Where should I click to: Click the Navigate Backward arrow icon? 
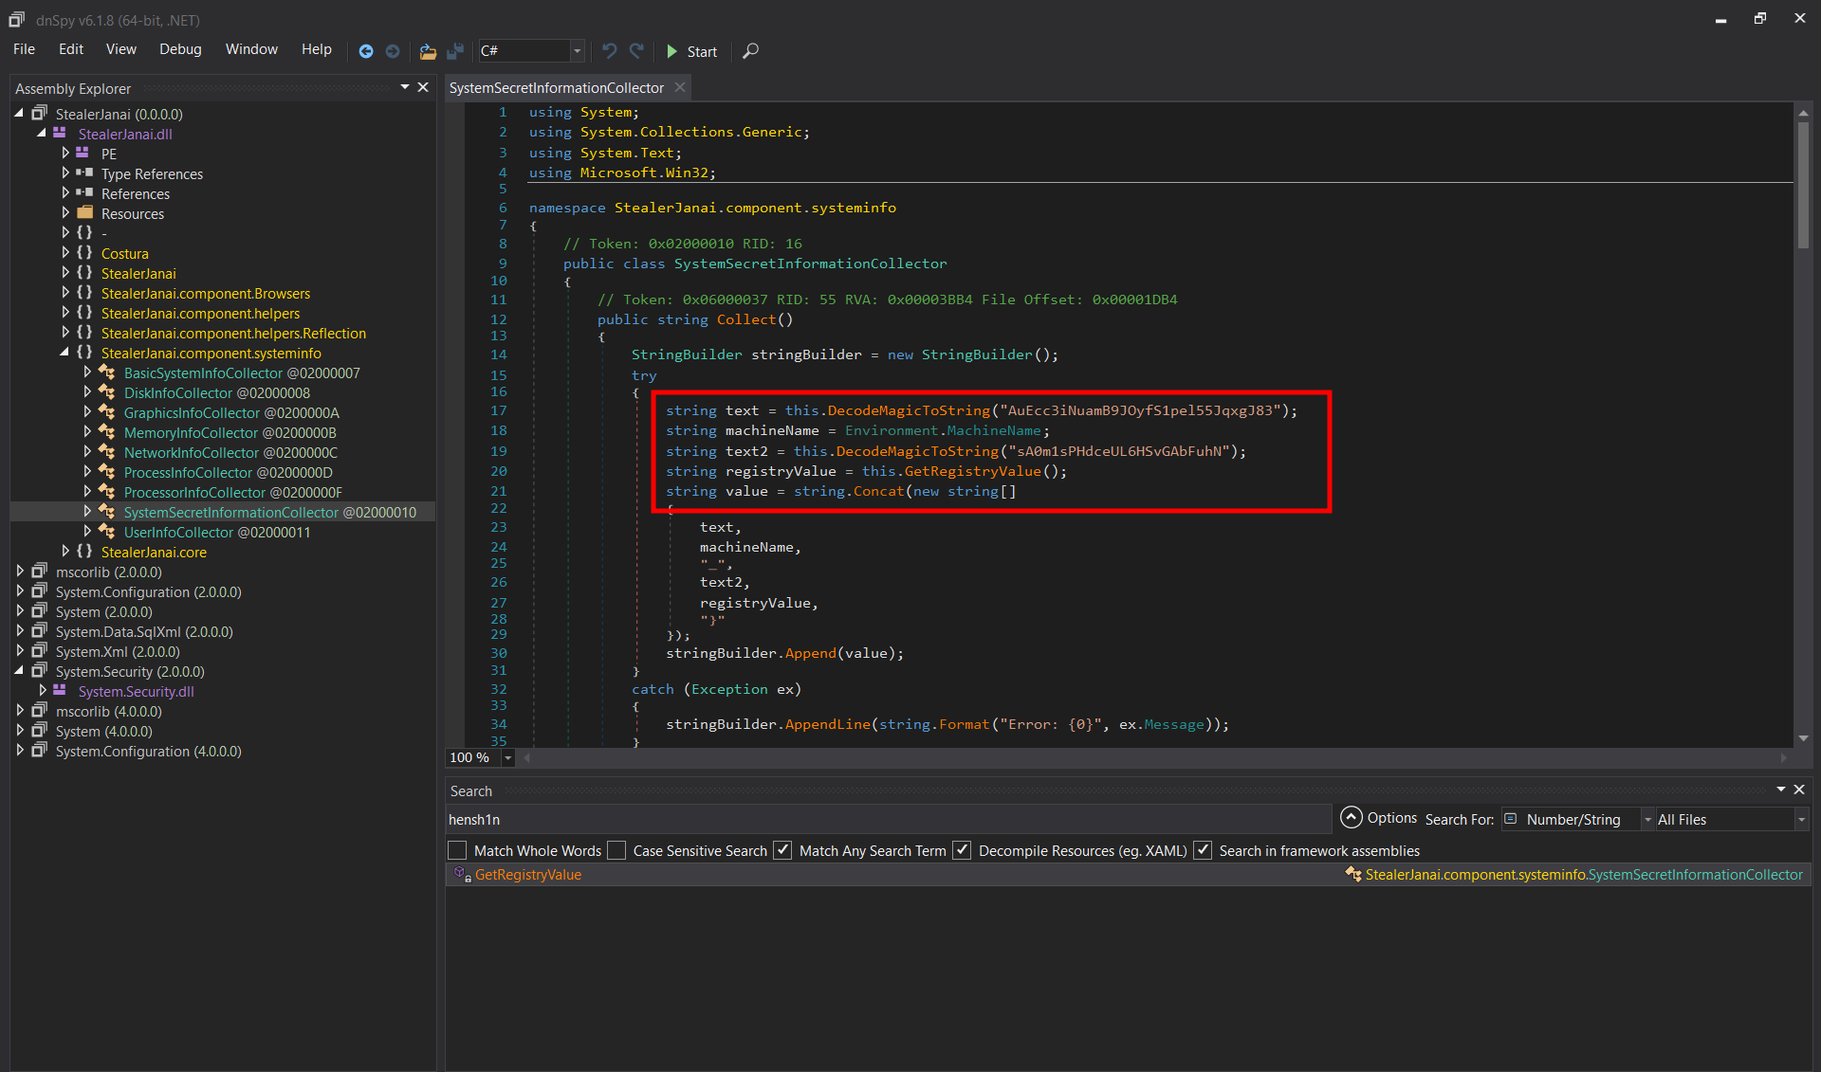366,51
